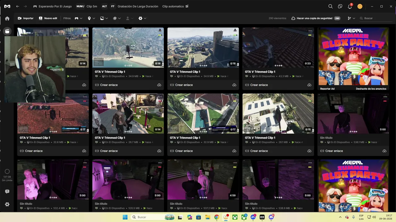Open Discord from the taskbar
The height and width of the screenshot is (222, 396).
click(x=271, y=217)
